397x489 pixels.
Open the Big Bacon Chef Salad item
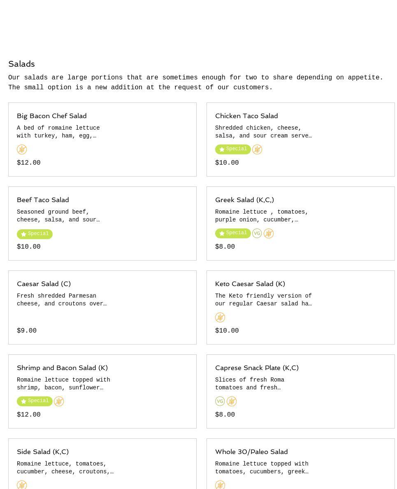pyautogui.click(x=52, y=116)
